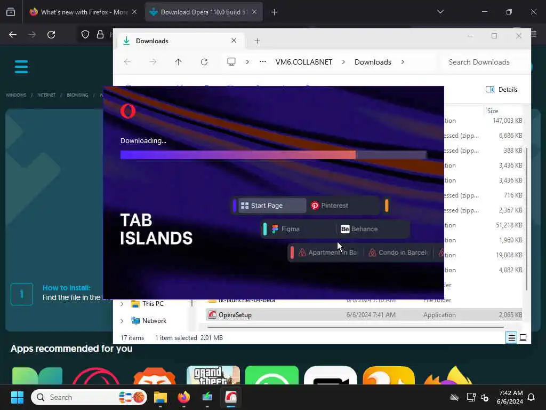Click the Opera installer taskbar icon
The width and height of the screenshot is (546, 410).
(x=231, y=397)
